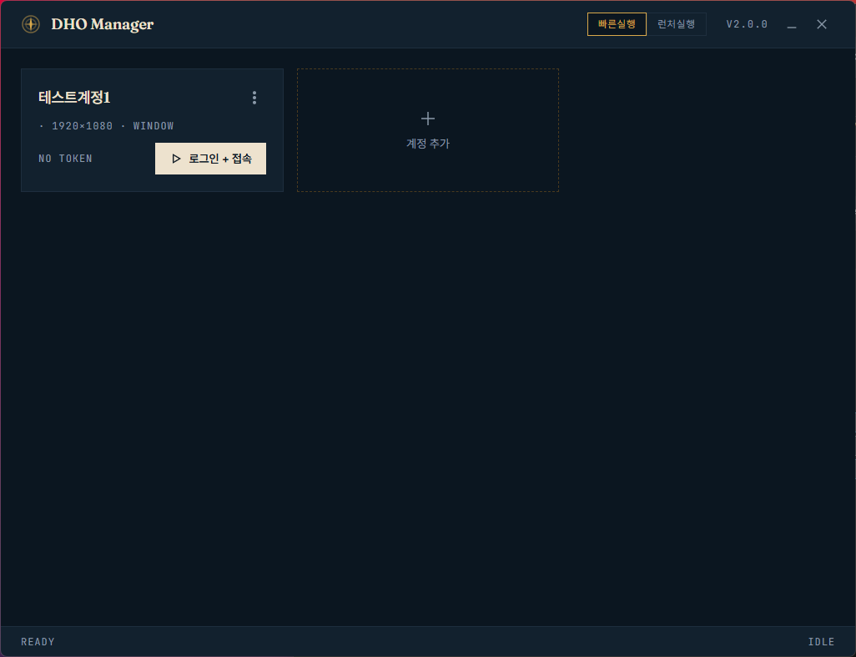Click the 1920×1080 resolution label
This screenshot has height=657, width=856.
[x=82, y=126]
